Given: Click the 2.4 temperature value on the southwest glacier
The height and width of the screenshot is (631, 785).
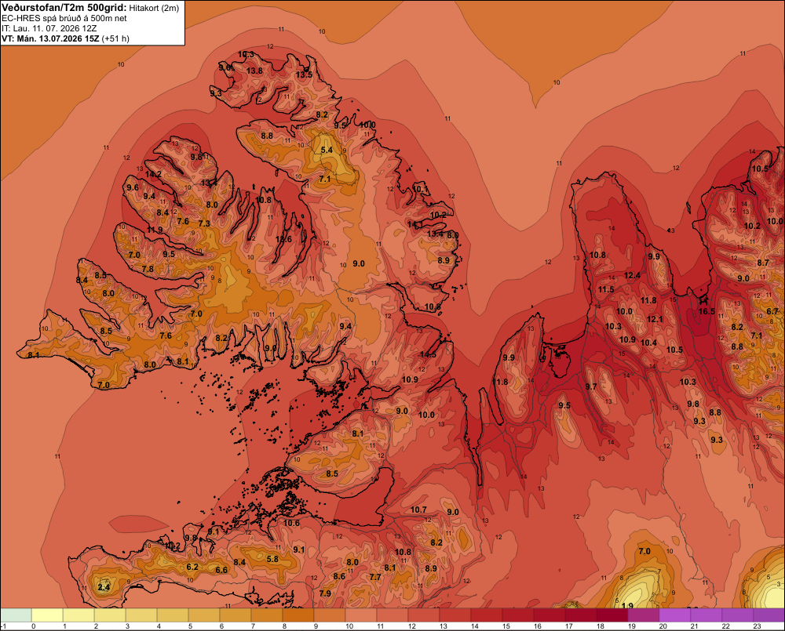Looking at the screenshot, I should click(104, 587).
